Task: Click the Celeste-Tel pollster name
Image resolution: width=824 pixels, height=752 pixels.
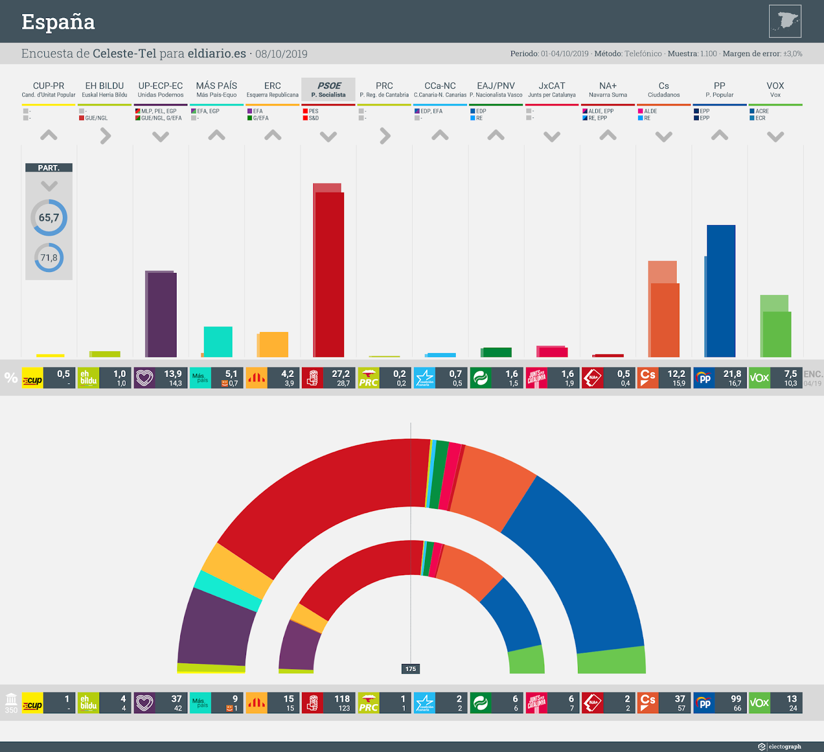Action: coord(124,54)
